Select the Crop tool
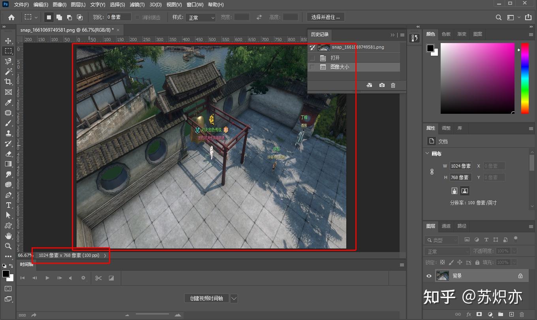 8,82
